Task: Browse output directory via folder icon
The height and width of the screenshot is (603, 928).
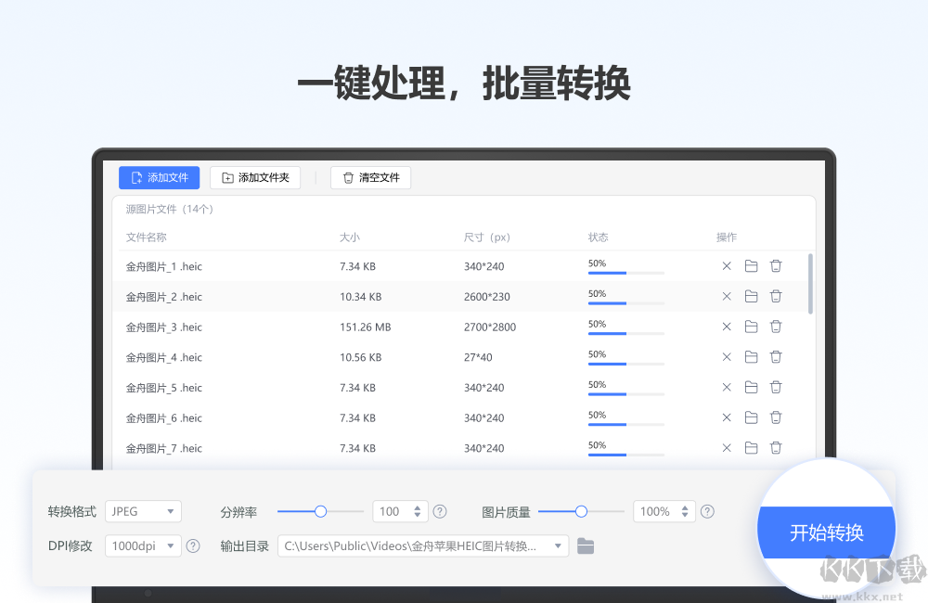Action: click(586, 545)
